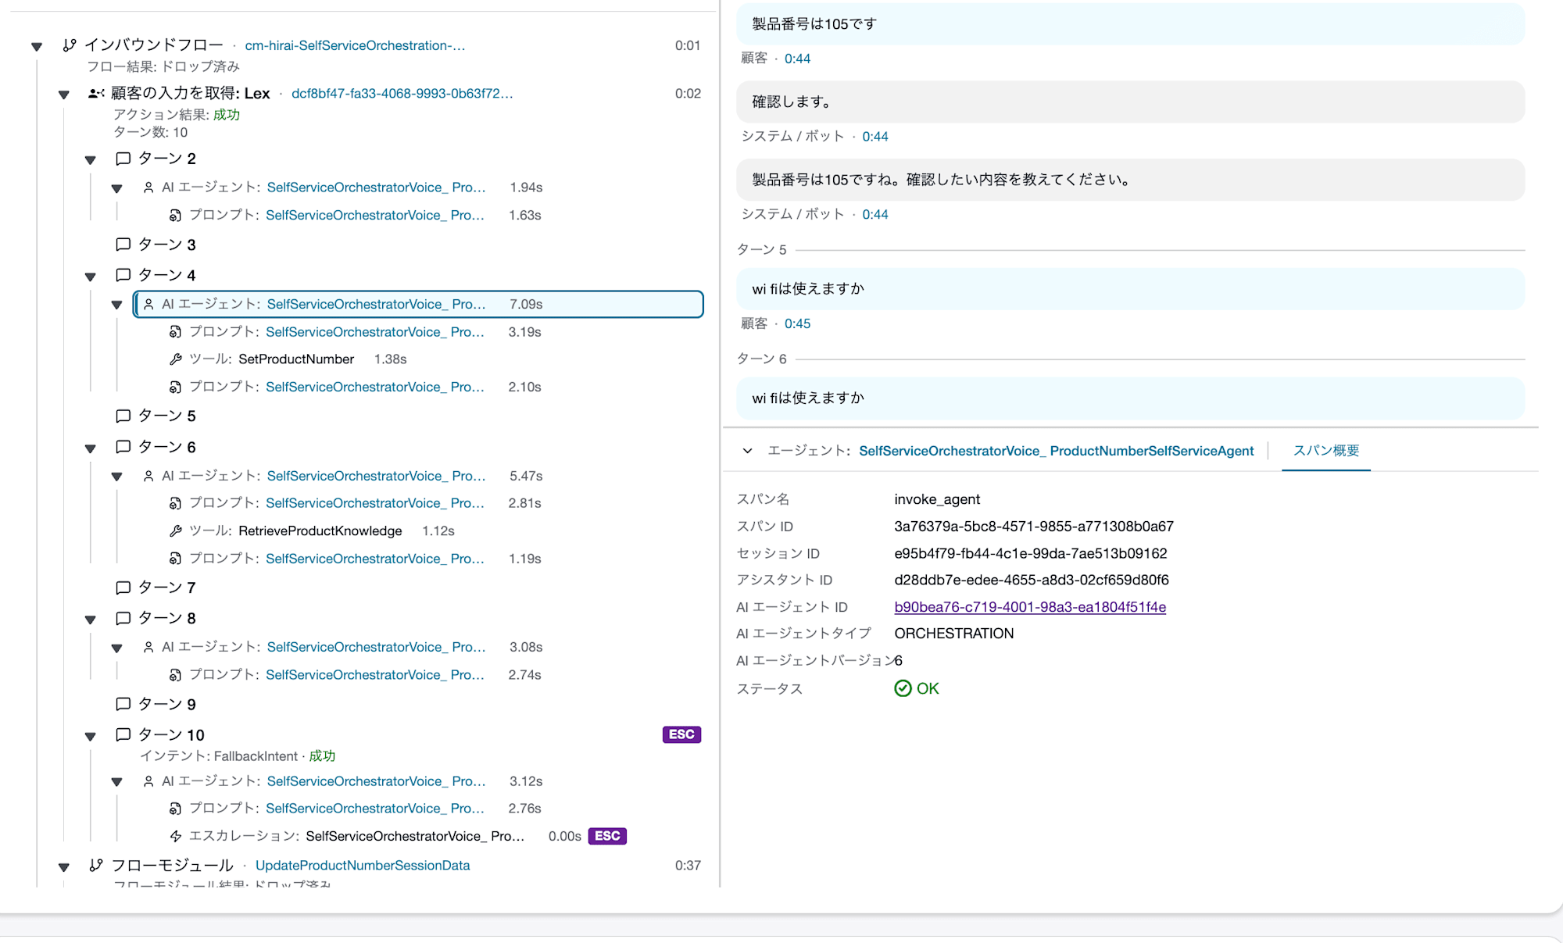Select the 1.19s prompt row in turn 6
Viewport: 1563px width, 943px height.
tap(355, 559)
